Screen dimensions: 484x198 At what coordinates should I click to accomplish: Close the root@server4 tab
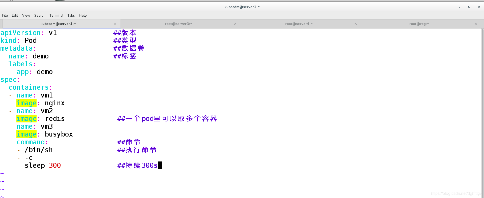point(356,24)
